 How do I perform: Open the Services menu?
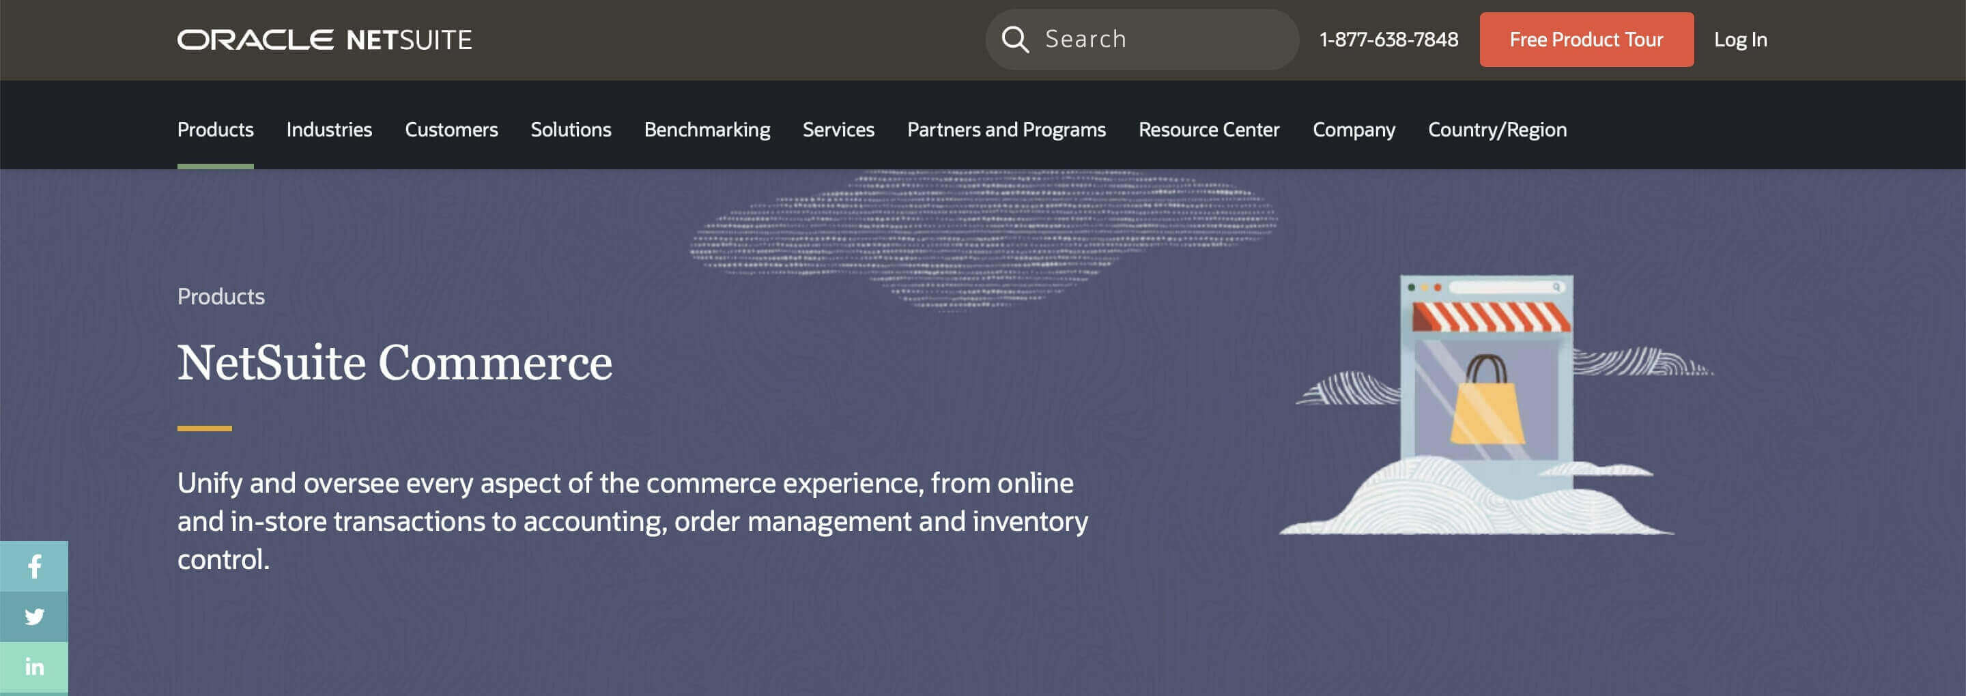(x=838, y=130)
